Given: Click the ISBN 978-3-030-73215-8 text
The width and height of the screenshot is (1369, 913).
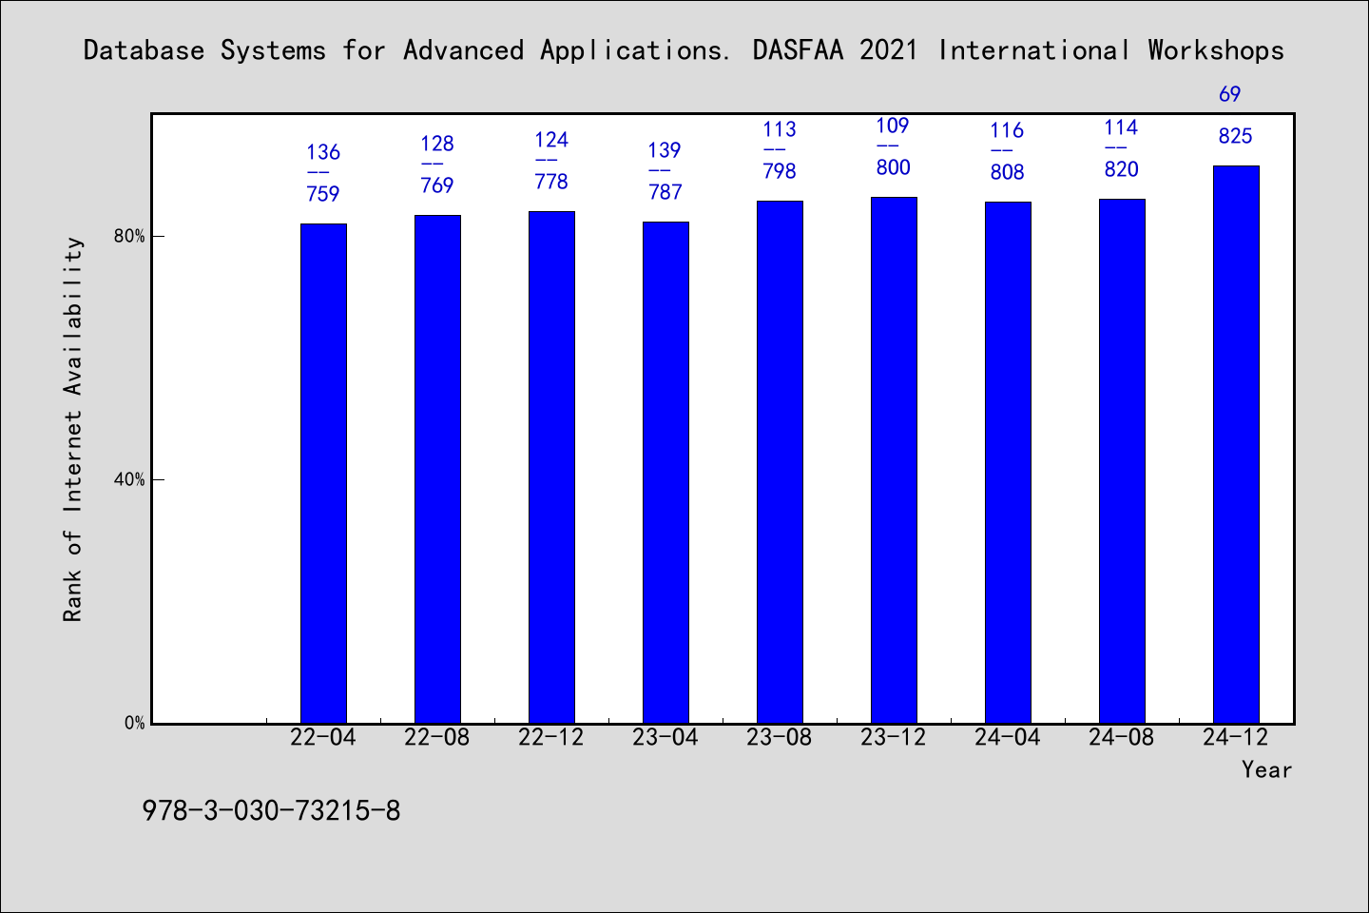Looking at the screenshot, I should point(271,811).
